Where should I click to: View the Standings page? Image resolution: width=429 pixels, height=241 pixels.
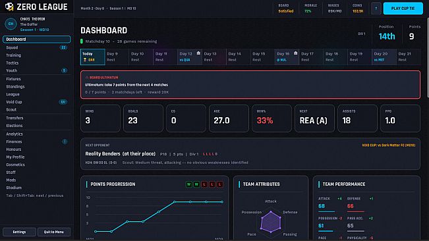37,87
